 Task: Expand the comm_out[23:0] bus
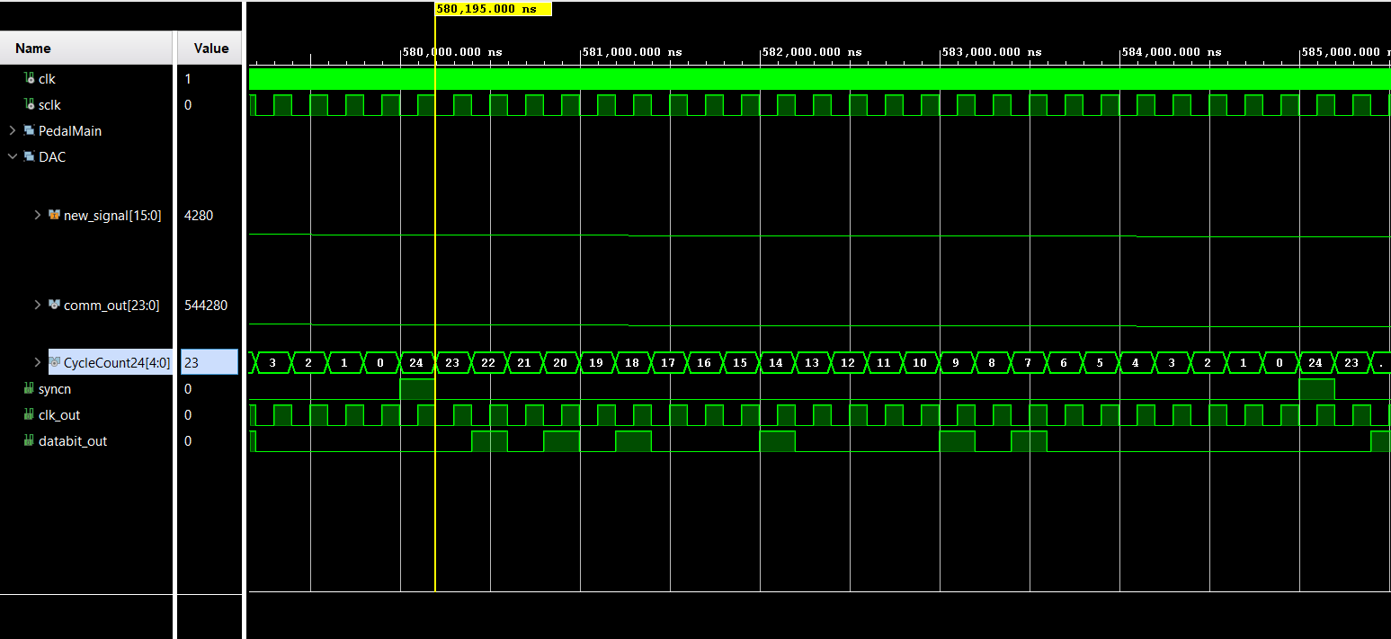[x=38, y=306]
